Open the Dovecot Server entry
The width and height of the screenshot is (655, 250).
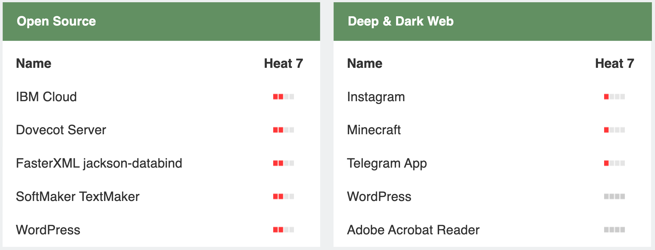coord(61,130)
